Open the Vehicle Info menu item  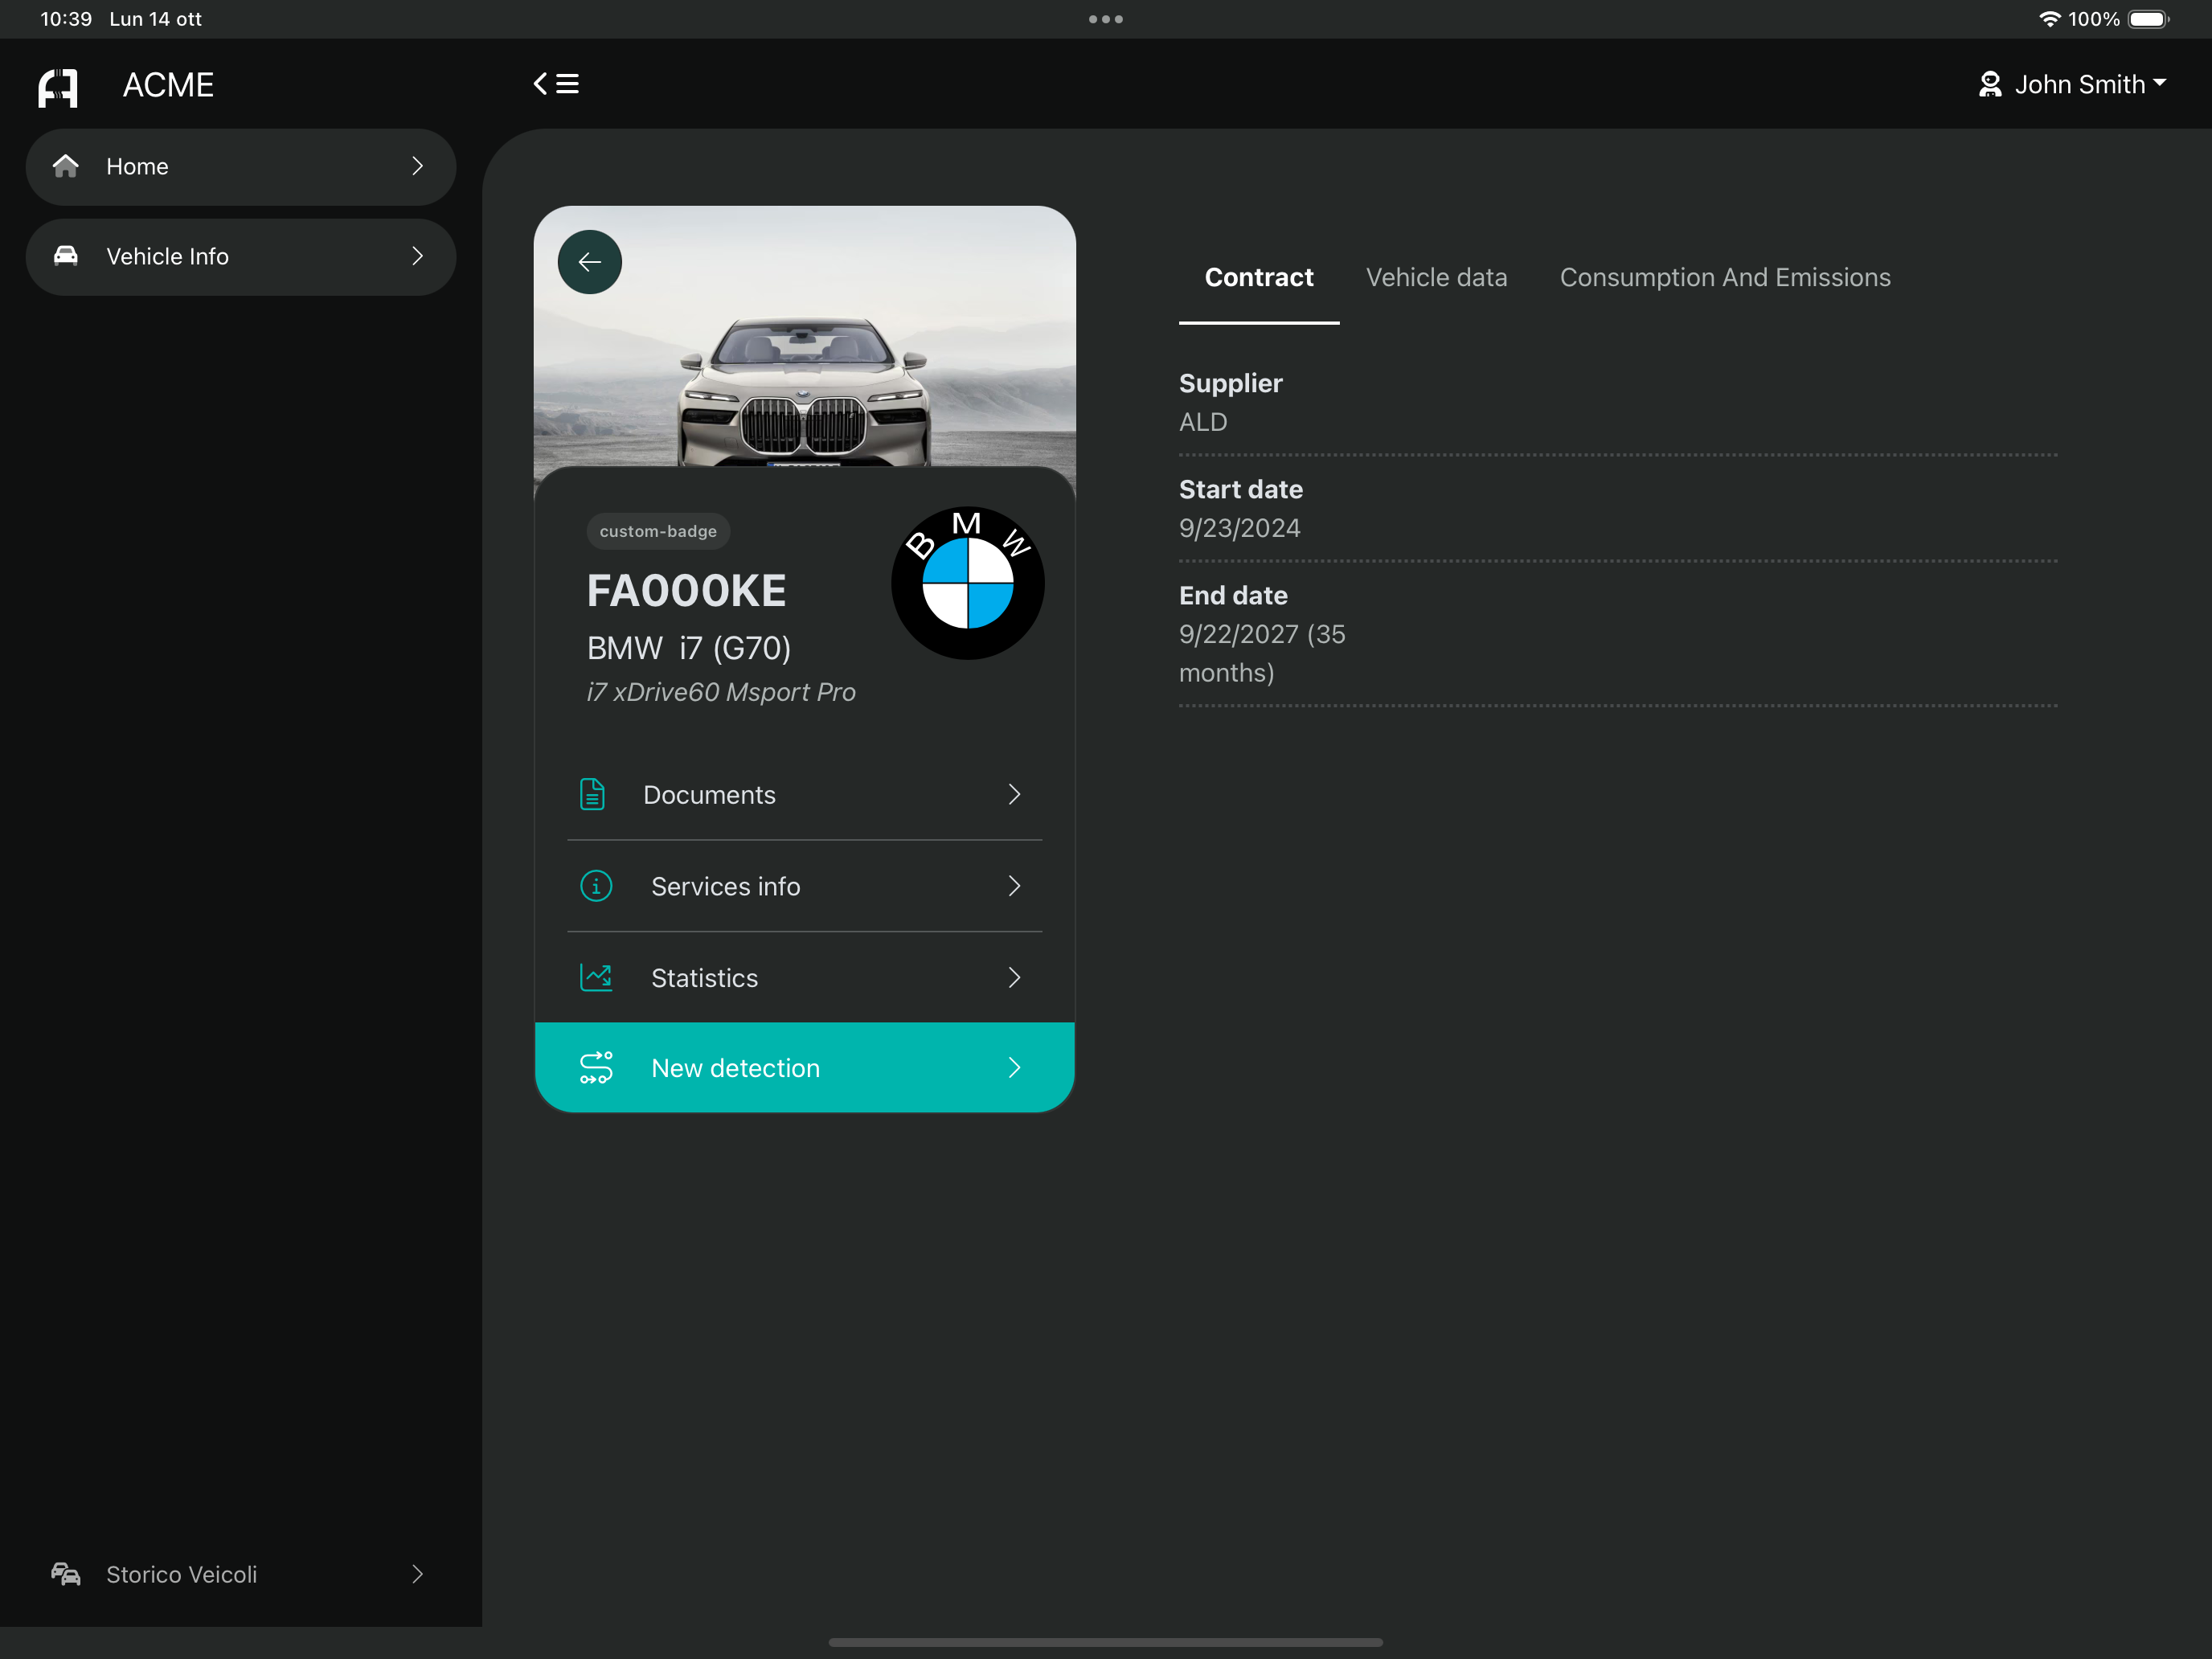coord(241,257)
